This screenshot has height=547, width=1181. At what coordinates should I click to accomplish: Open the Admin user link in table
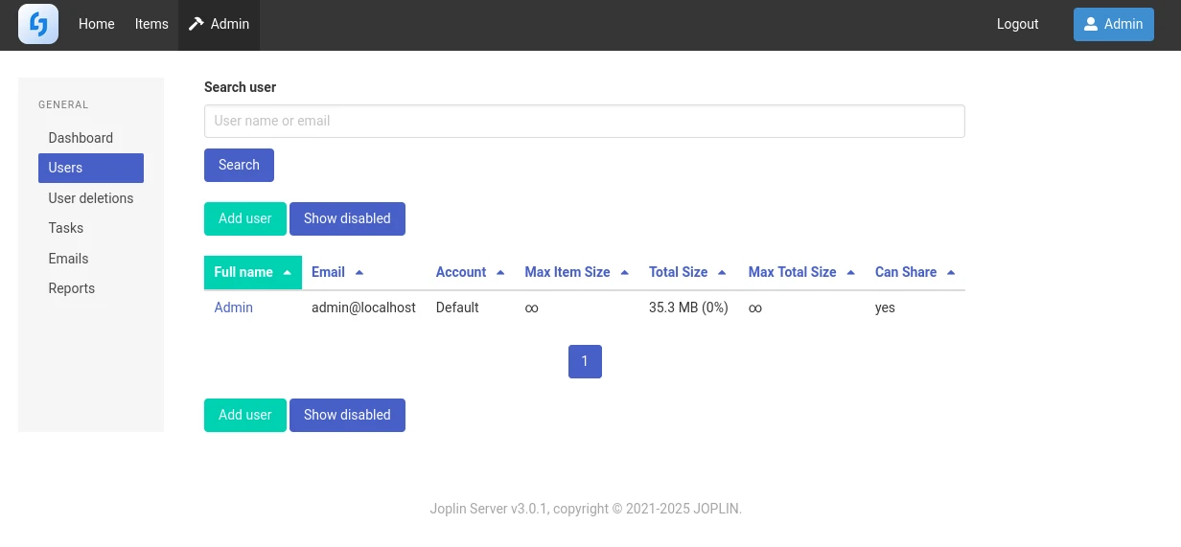[x=233, y=308]
